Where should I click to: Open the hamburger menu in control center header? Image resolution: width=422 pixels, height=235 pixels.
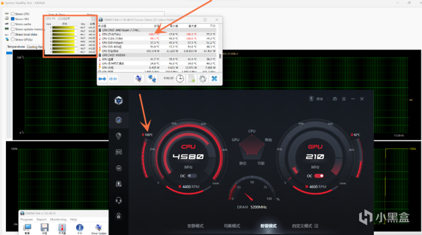344,99
